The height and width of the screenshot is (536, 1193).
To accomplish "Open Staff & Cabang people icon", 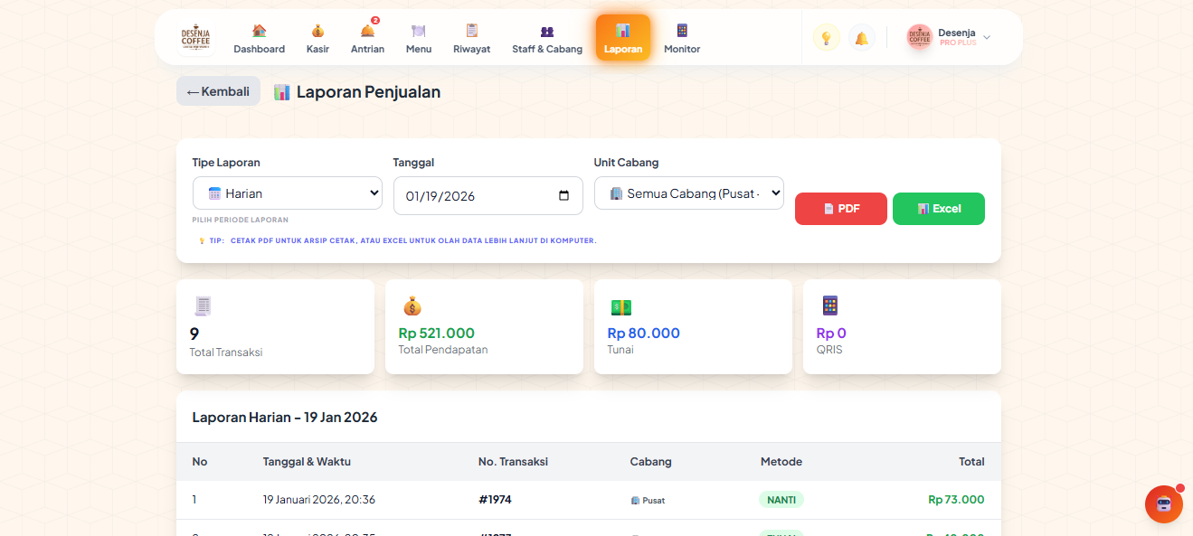I will click(547, 31).
